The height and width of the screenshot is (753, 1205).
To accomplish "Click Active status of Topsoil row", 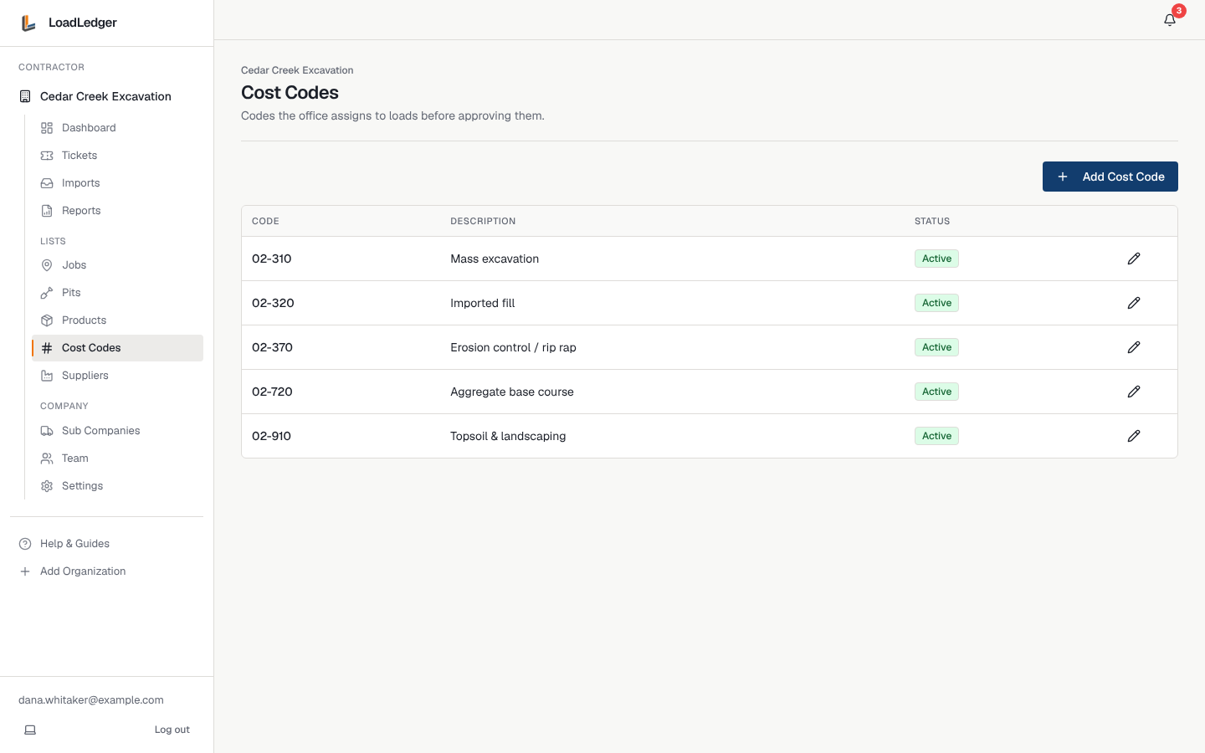I will (x=936, y=436).
